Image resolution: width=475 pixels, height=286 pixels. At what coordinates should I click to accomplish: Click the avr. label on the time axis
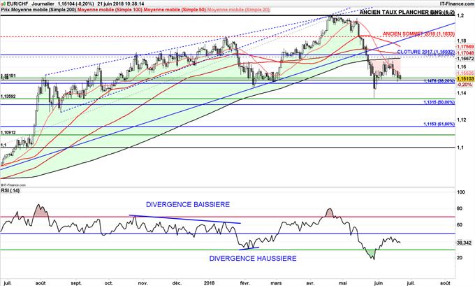310,283
